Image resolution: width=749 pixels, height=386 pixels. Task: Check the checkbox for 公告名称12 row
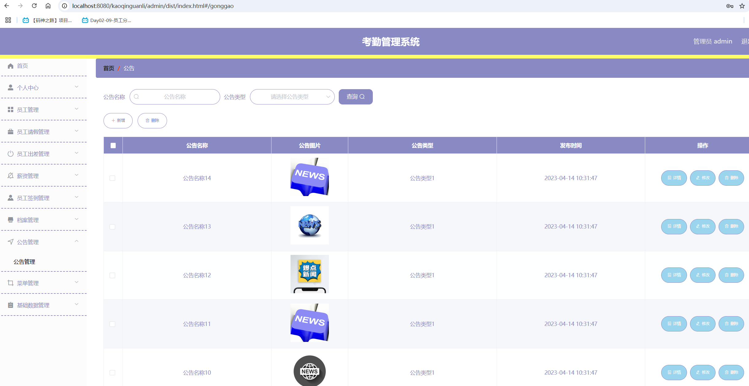point(112,275)
